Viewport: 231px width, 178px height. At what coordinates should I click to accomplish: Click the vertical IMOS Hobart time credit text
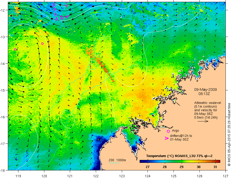coord(229,135)
